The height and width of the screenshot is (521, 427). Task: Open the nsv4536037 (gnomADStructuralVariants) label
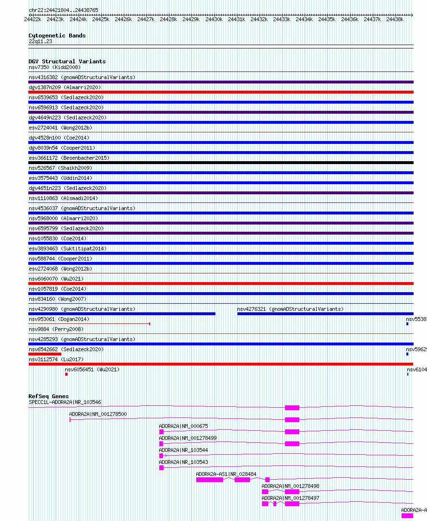click(82, 208)
